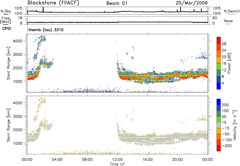This screenshot has width=240, height=166.
Task: Click the top blue segment of Velocity color bar
Action: [219, 102]
